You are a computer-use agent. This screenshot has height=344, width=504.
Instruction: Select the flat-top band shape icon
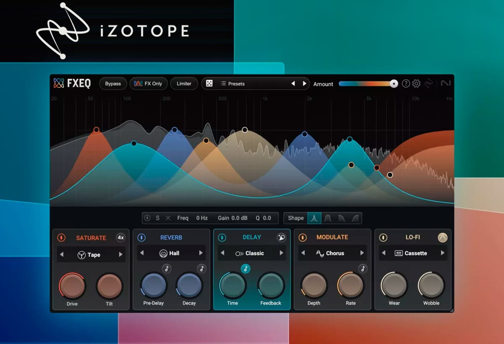coord(328,218)
